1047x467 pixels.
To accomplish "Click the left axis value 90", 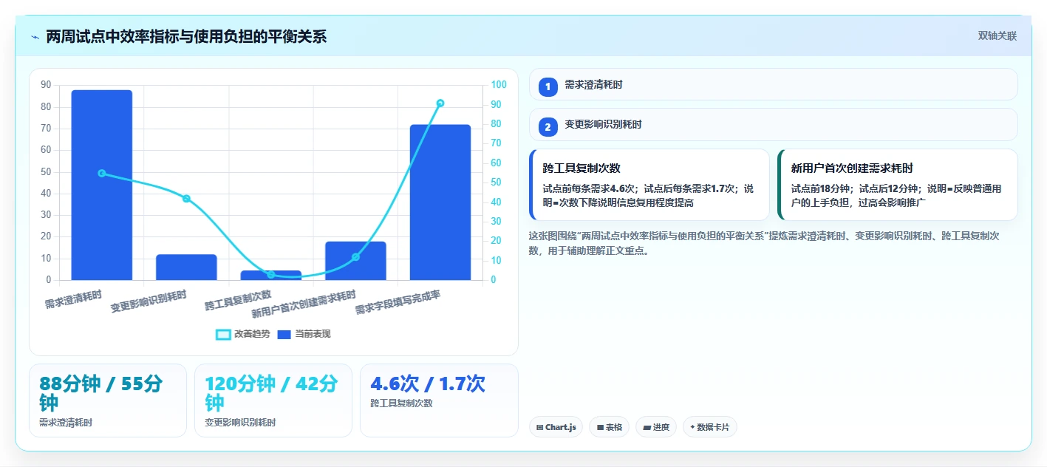I will point(46,85).
